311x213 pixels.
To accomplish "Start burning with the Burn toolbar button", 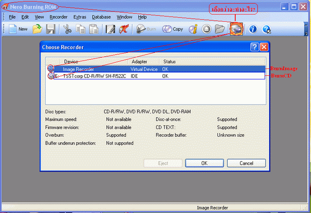I will pos(146,29).
